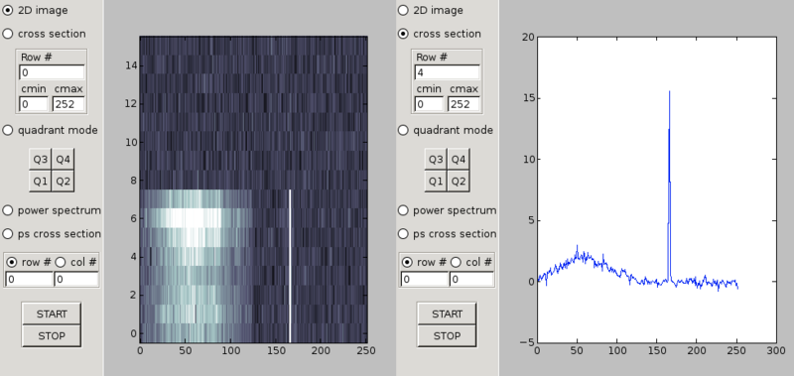The image size is (794, 376).
Task: Click STOP button in right panel
Action: (447, 335)
